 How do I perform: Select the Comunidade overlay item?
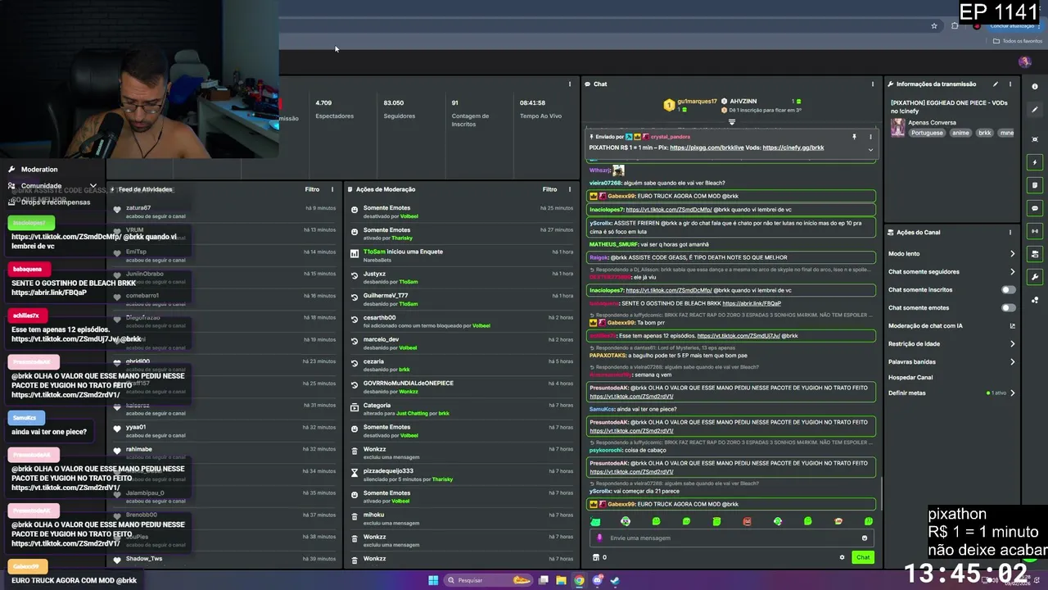coord(41,186)
